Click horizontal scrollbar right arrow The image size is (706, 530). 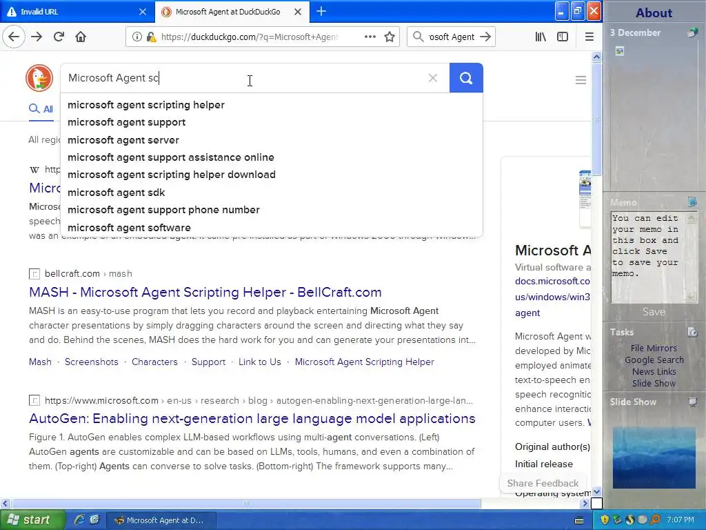(x=585, y=503)
